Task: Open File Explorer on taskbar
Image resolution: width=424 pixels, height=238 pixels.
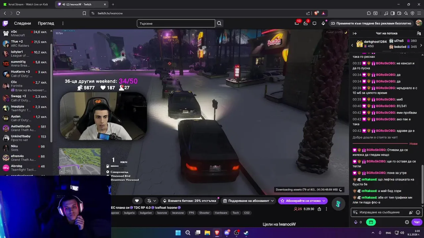Action: [207, 233]
